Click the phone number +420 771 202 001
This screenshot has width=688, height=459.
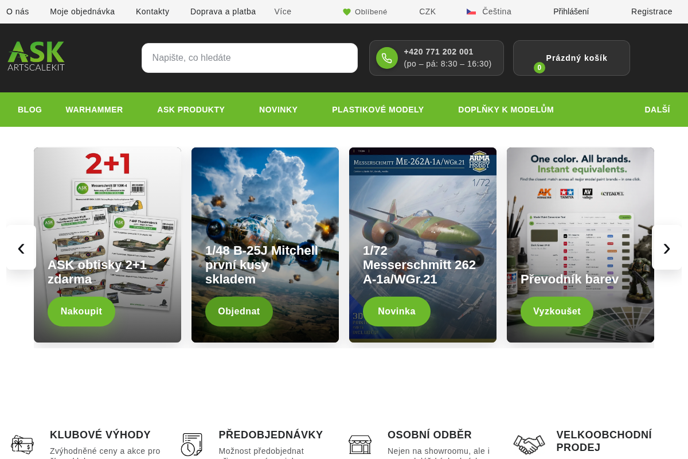click(x=439, y=52)
